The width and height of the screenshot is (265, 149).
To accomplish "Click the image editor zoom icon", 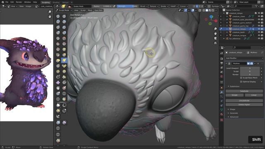I will click(x=50, y=12).
